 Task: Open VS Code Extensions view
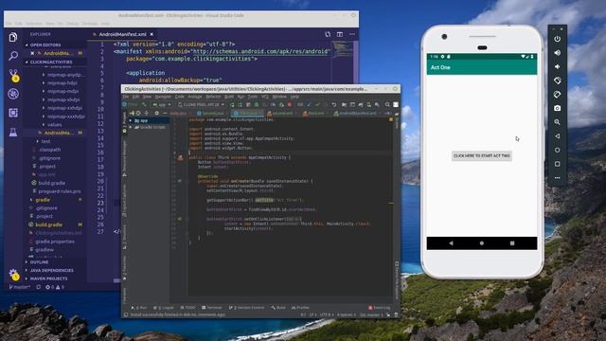[13, 113]
